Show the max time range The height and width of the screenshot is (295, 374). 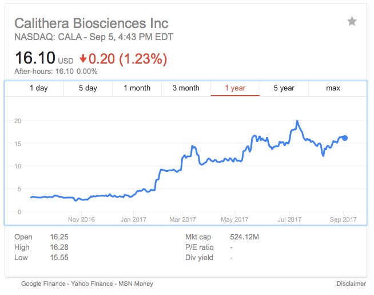pyautogui.click(x=333, y=88)
